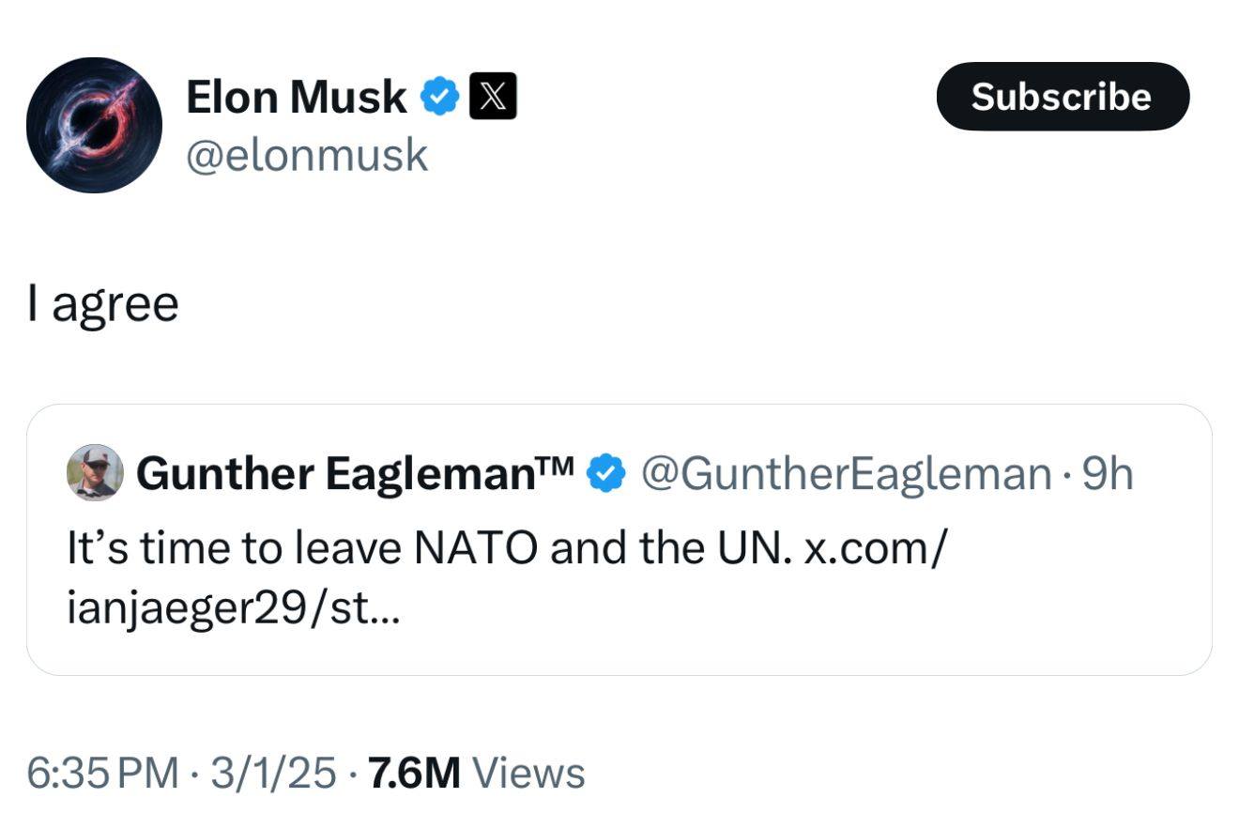
Task: Open the Elon Musk display name
Action: point(296,97)
